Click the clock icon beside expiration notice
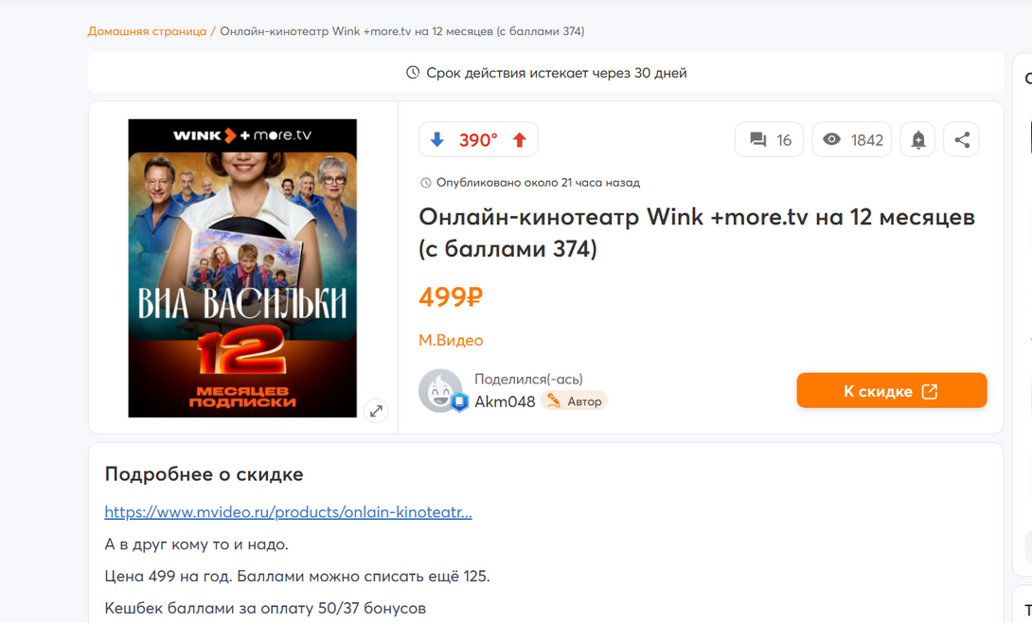1032x623 pixels. point(413,72)
